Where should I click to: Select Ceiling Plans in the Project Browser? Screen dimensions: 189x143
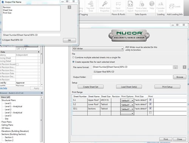7,125
